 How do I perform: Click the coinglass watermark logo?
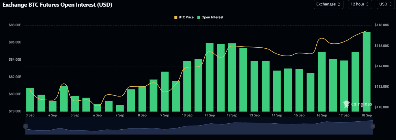coord(357,104)
